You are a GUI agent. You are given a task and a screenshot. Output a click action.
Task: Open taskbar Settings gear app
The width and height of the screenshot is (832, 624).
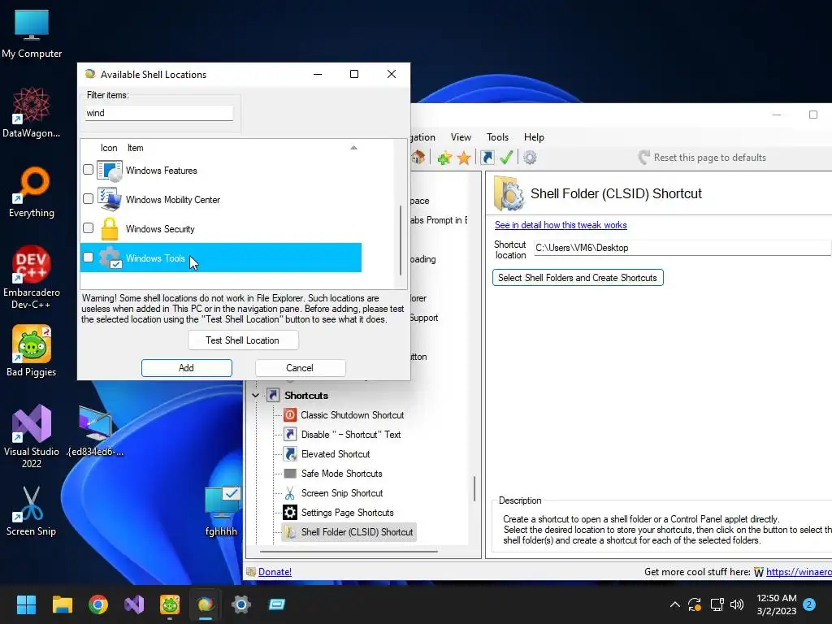pyautogui.click(x=240, y=604)
